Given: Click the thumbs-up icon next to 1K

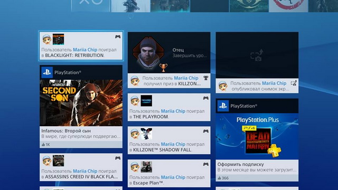Looking at the screenshot, I should point(43,145).
